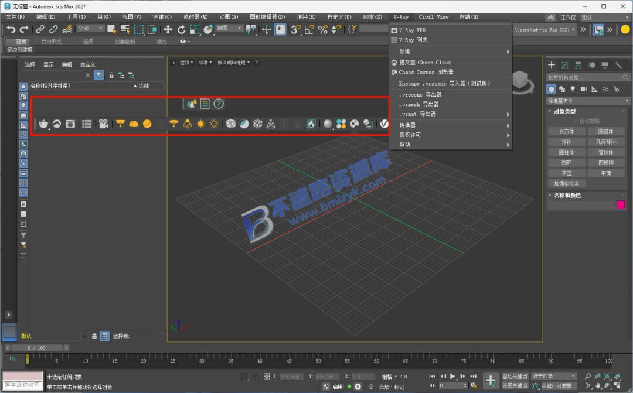Viewport: 633px width, 393px height.
Task: Toggle the 设置关键点 set key button
Action: pos(515,386)
